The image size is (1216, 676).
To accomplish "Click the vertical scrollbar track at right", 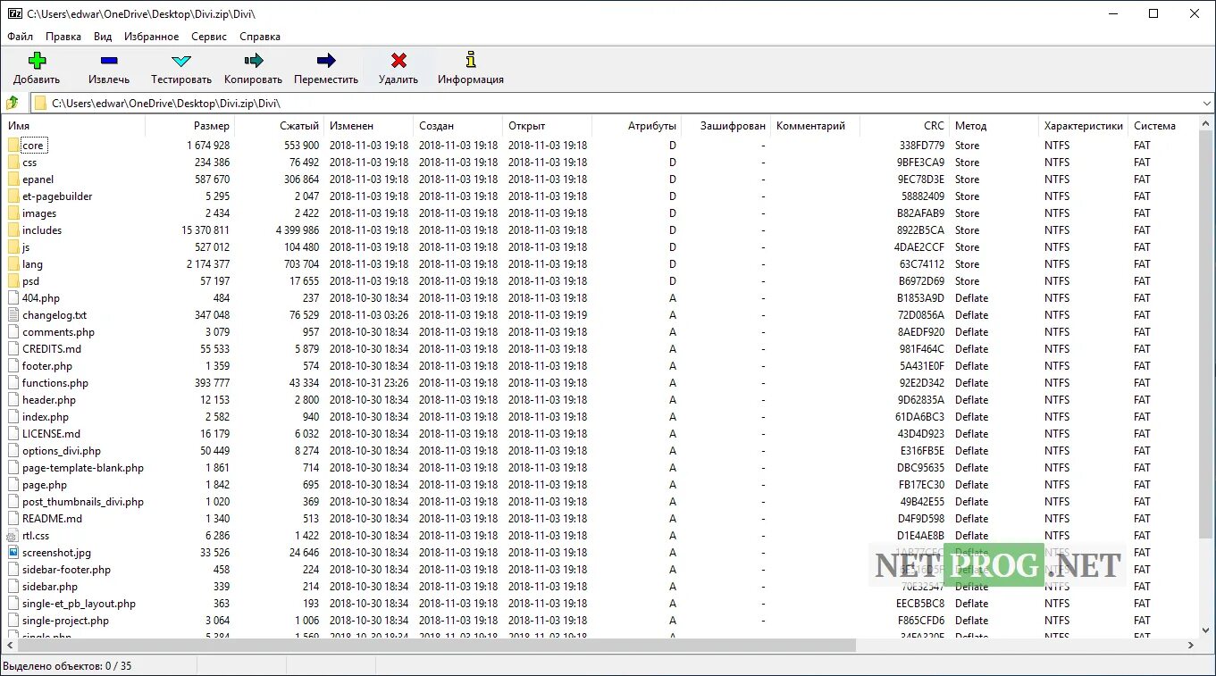I will (x=1206, y=377).
